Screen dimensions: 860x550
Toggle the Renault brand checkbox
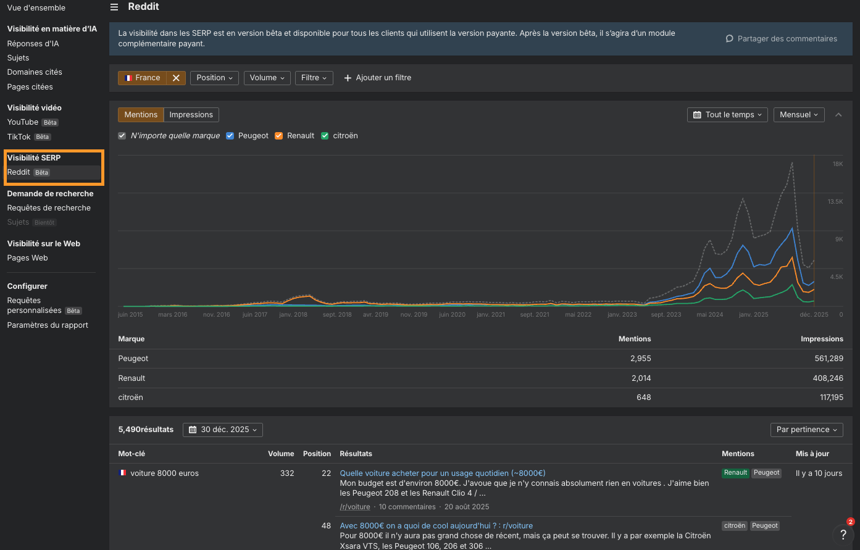click(x=279, y=136)
